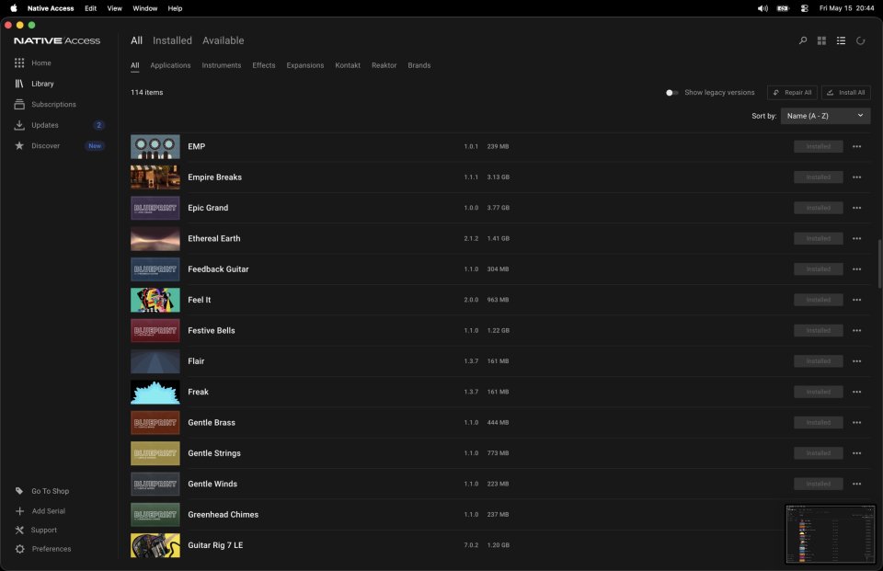
Task: Click the Install All button
Action: tap(846, 92)
